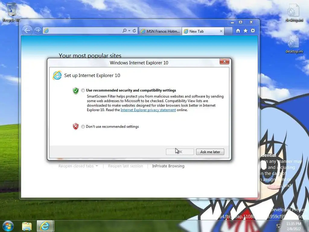Click the Back arrow in Internet Explorer
309x232 pixels.
click(x=27, y=31)
